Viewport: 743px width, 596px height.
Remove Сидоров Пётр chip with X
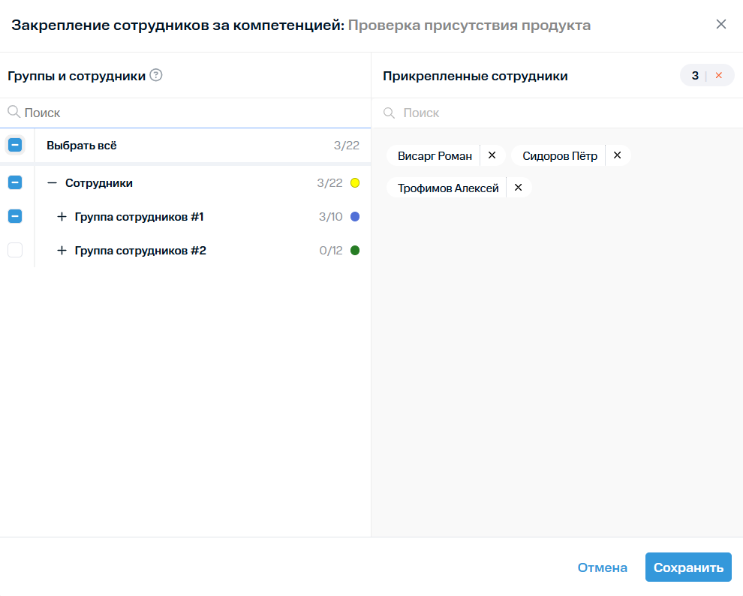(x=617, y=155)
